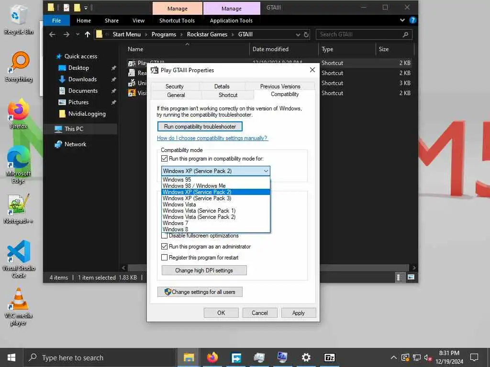This screenshot has height=367, width=490.
Task: Switch to the Security tab
Action: [x=174, y=86]
